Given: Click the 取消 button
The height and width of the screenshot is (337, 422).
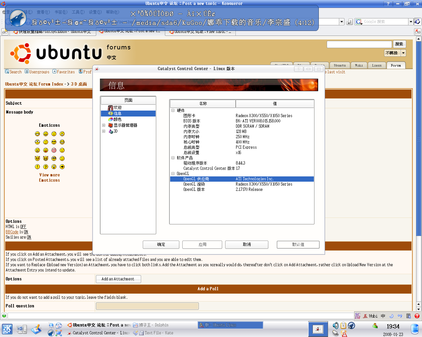Looking at the screenshot, I should 247,245.
